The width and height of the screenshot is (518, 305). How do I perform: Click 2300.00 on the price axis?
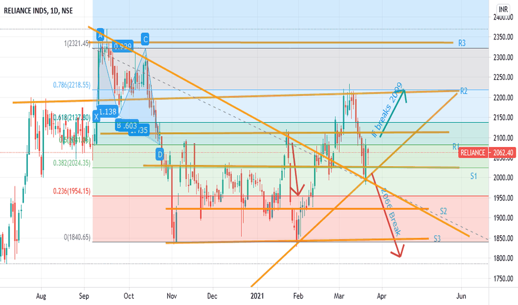(503, 58)
